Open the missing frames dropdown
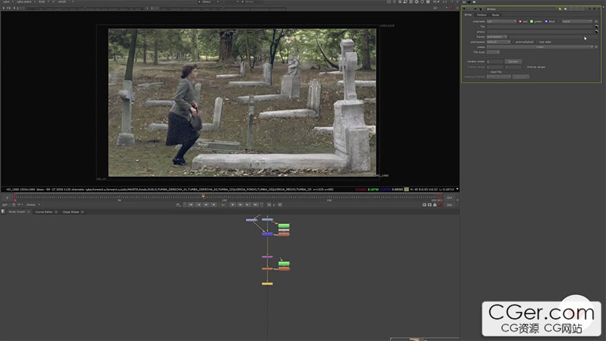Viewport: 606px width, 341px height. [499, 76]
